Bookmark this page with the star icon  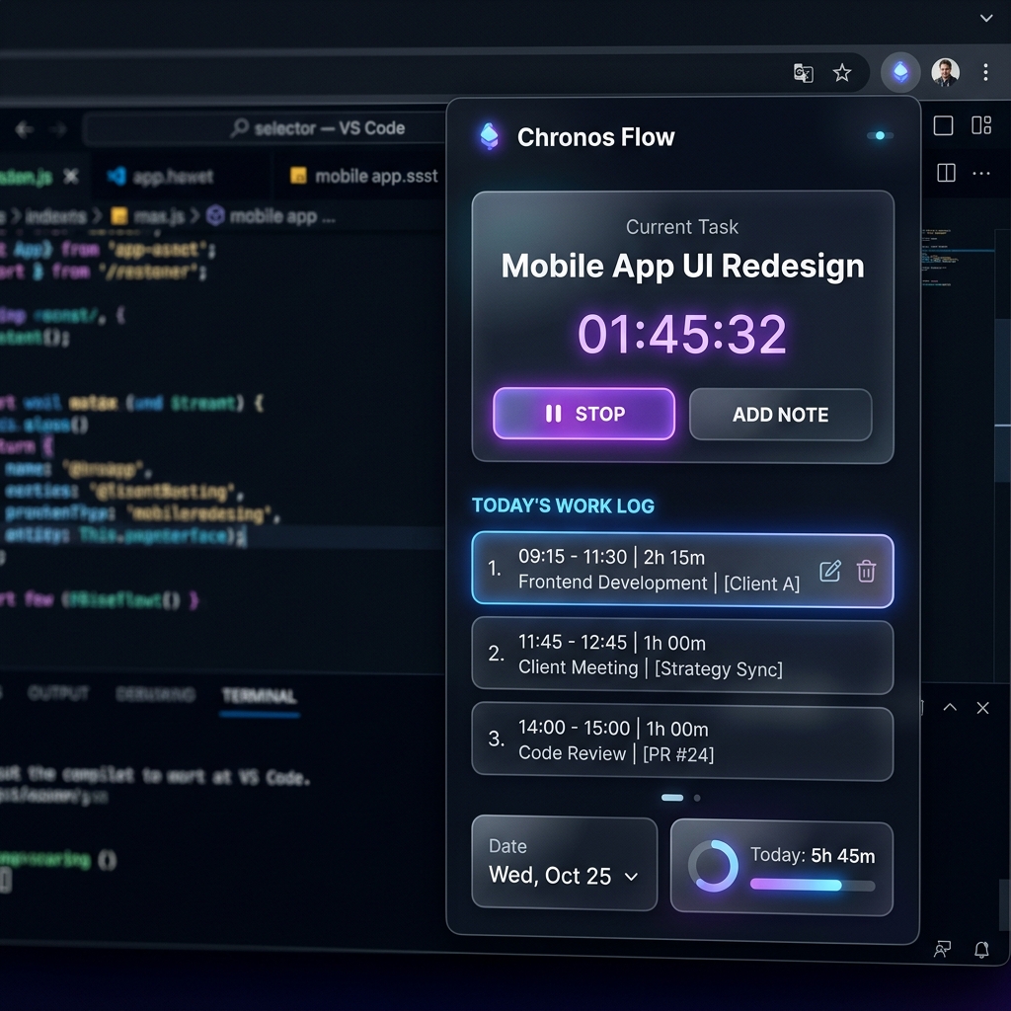[841, 73]
